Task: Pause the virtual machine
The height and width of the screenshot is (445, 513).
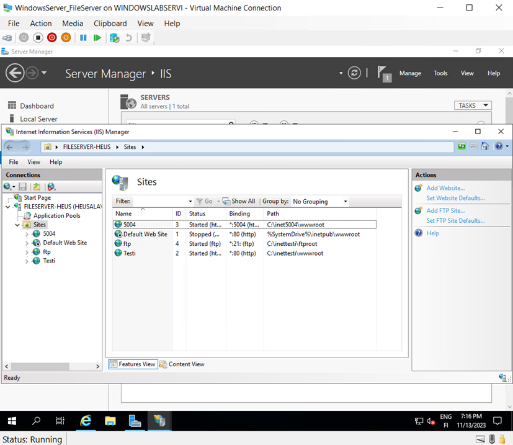Action: 83,37
